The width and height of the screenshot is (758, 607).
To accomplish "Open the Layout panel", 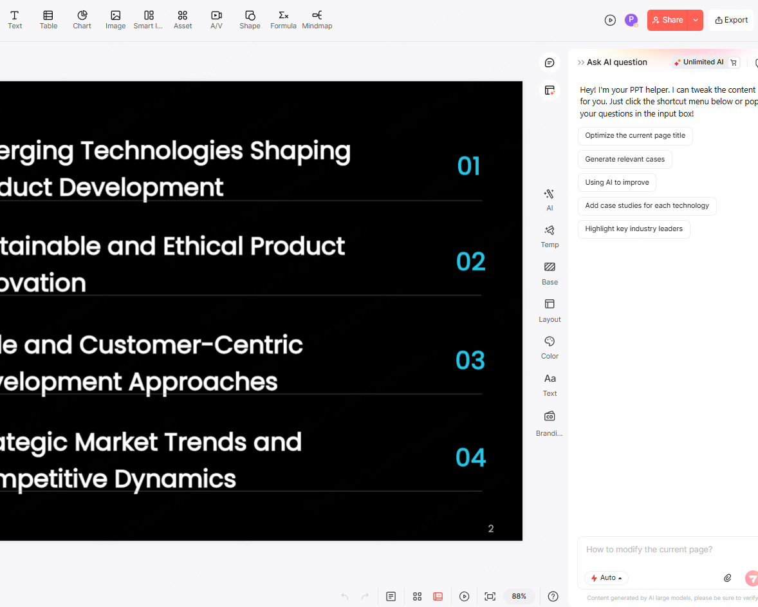I will (x=550, y=309).
